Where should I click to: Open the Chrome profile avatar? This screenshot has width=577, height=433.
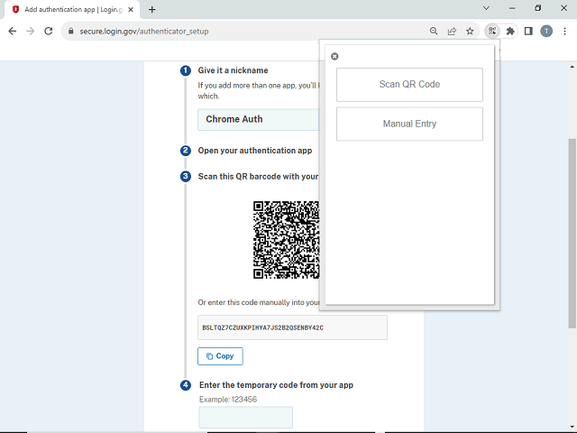[x=546, y=32]
